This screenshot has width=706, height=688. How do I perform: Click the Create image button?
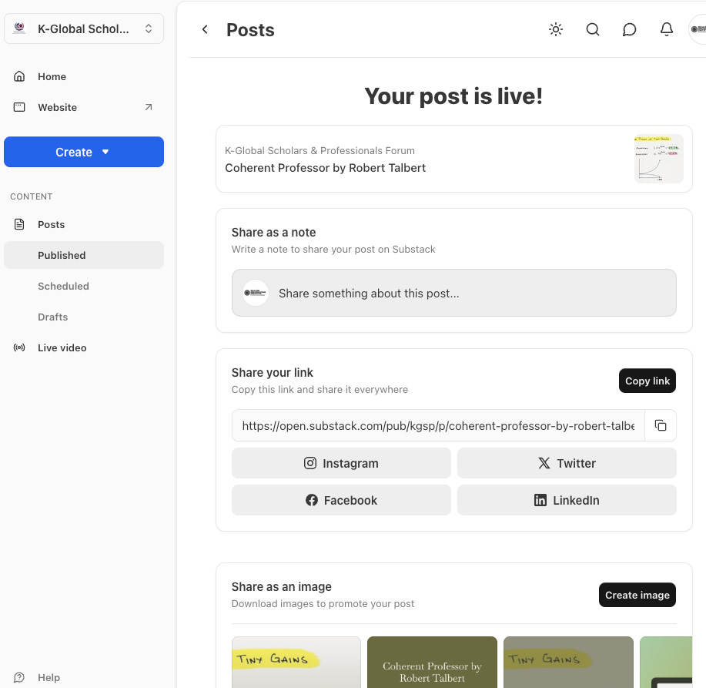(x=637, y=595)
